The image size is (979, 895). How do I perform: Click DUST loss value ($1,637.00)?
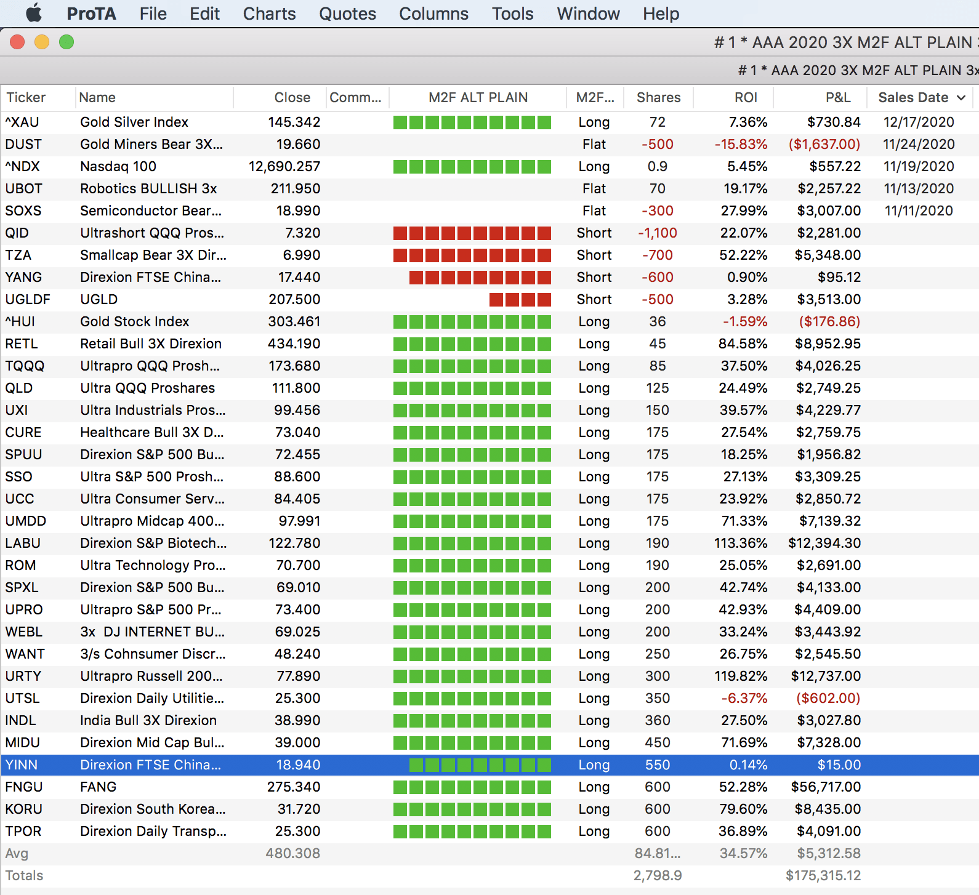824,144
